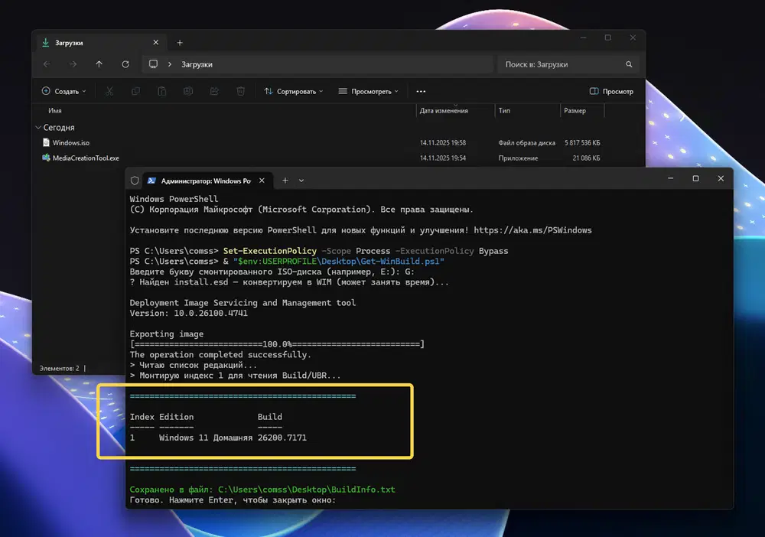Click the 5 817 536 КБ size cell
765x537 pixels.
click(582, 143)
